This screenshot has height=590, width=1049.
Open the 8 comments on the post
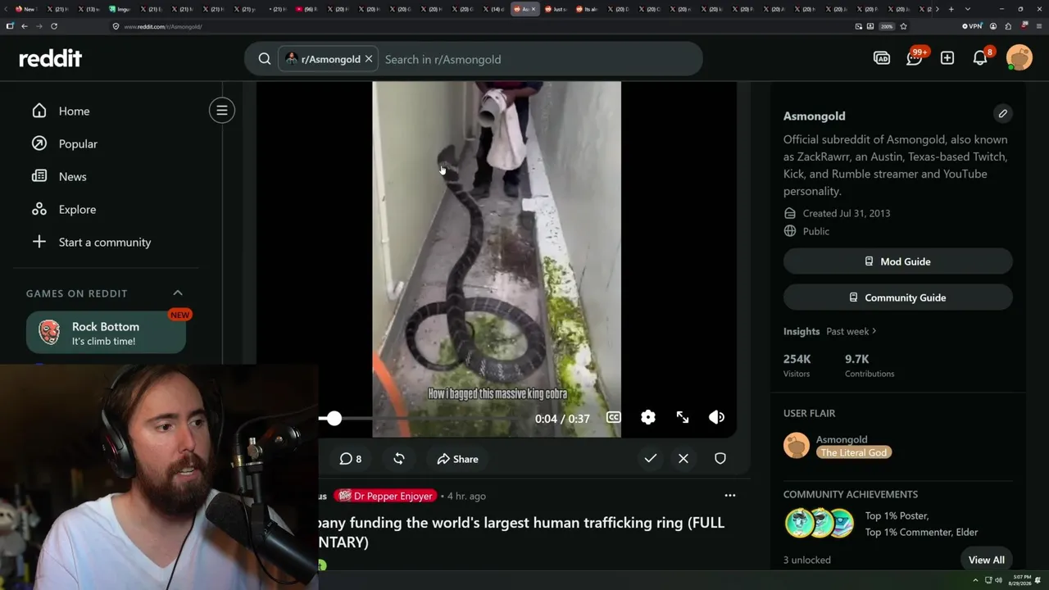351,459
